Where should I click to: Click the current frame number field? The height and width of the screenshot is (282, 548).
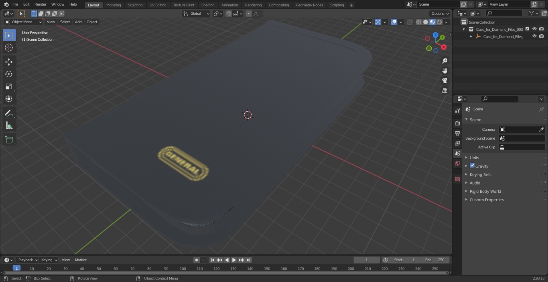click(x=367, y=260)
